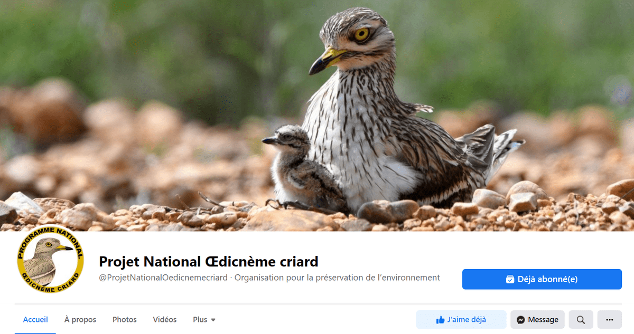Go to the Photos tab
The width and height of the screenshot is (634, 334).
(x=125, y=320)
